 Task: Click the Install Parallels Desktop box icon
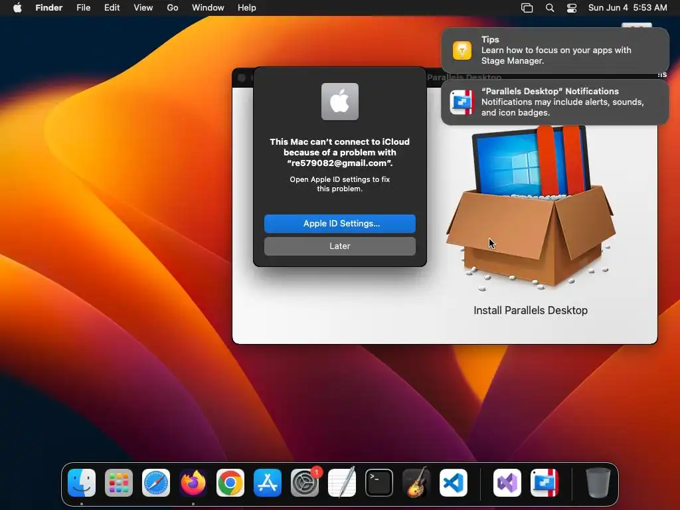coord(531,208)
